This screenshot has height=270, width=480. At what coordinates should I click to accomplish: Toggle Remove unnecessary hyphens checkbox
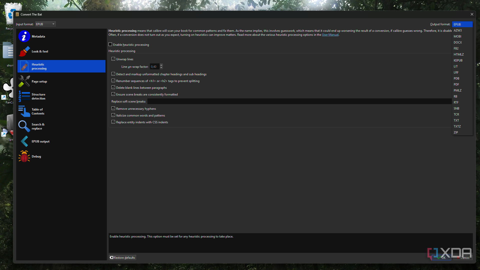click(x=113, y=108)
